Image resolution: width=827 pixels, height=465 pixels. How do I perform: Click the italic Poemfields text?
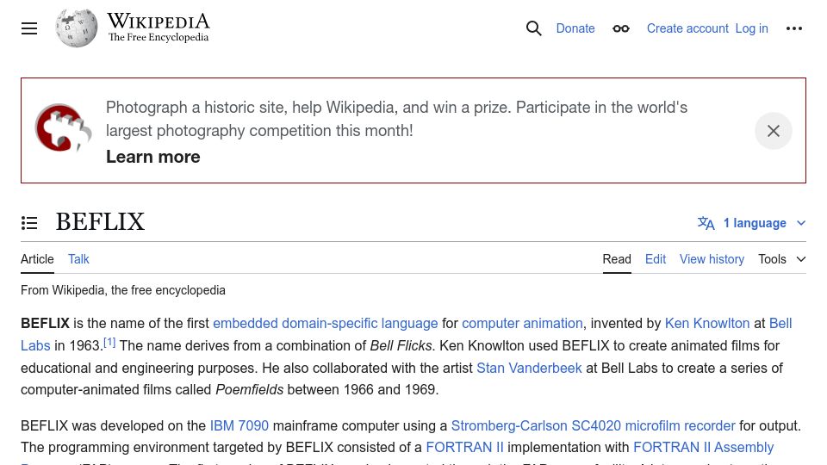[250, 389]
